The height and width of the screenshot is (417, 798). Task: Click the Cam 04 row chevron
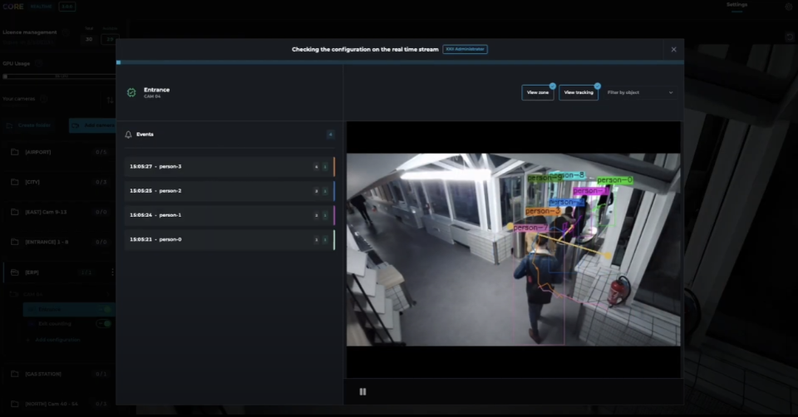pos(108,294)
